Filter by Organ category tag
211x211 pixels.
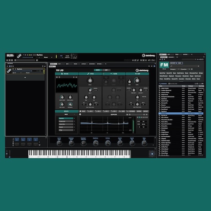pyautogui.click(x=192, y=76)
